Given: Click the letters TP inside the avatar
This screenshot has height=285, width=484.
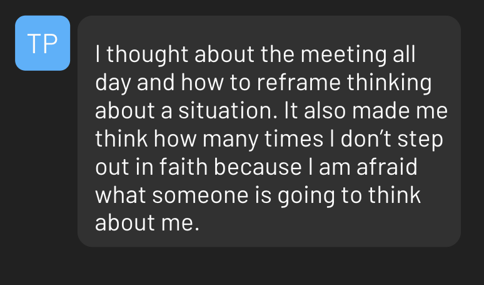Looking at the screenshot, I should click(x=43, y=44).
